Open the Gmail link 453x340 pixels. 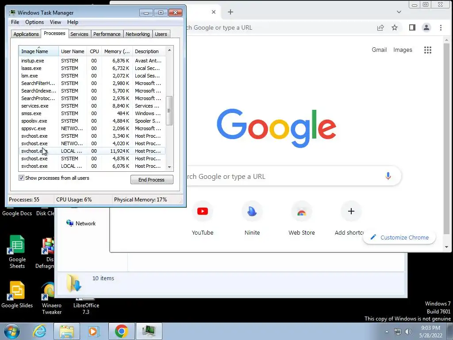tap(379, 50)
